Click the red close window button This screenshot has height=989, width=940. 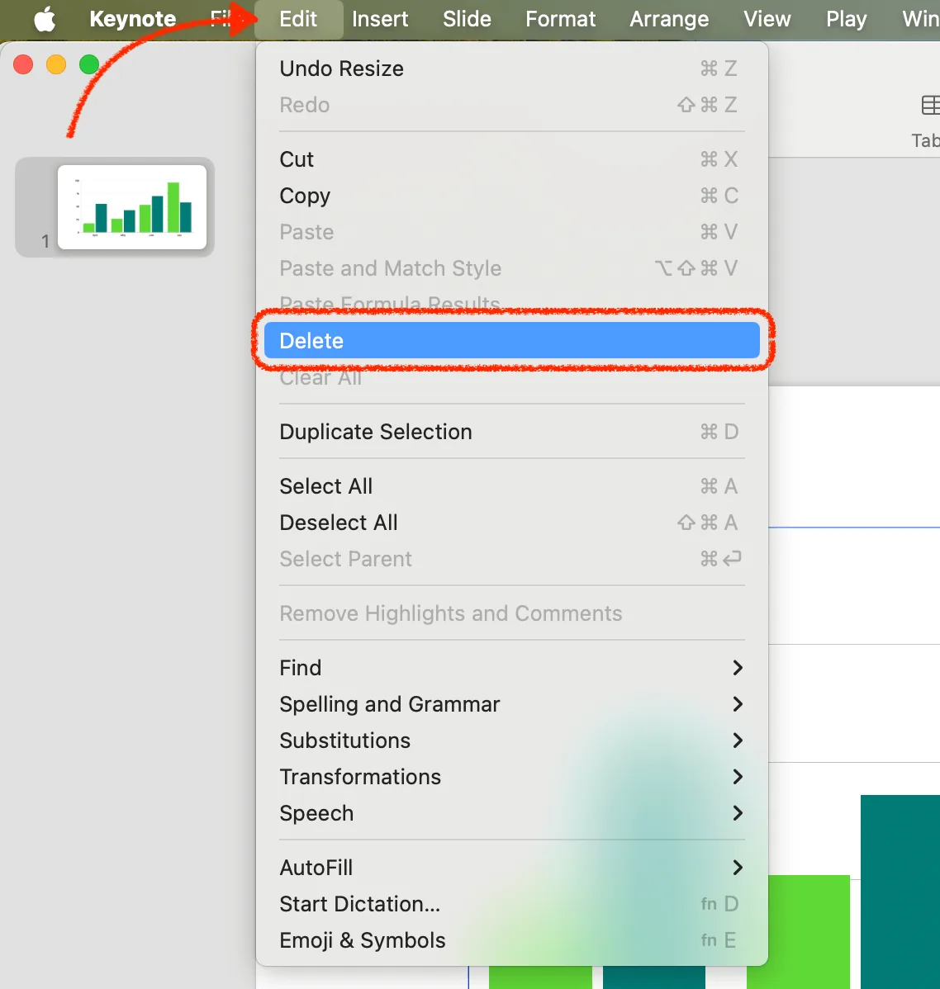[x=23, y=64]
